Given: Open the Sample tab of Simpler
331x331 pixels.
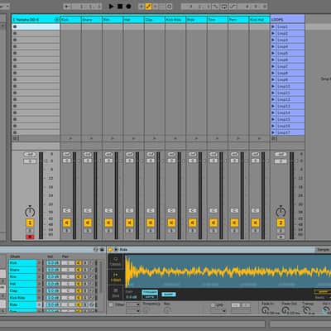Looking at the screenshot, I should [323, 250].
